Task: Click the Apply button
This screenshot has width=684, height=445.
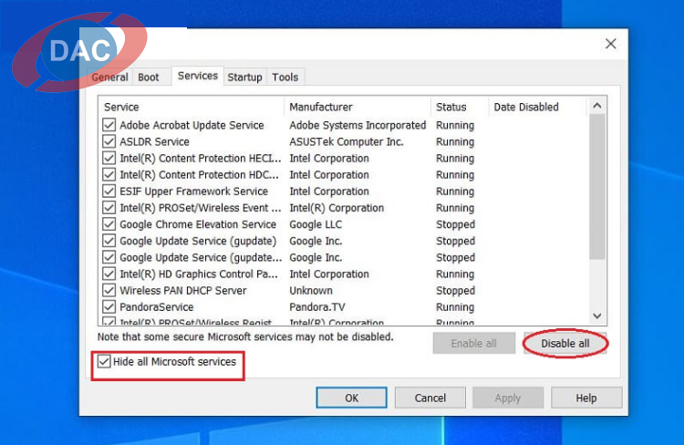Action: click(x=508, y=398)
